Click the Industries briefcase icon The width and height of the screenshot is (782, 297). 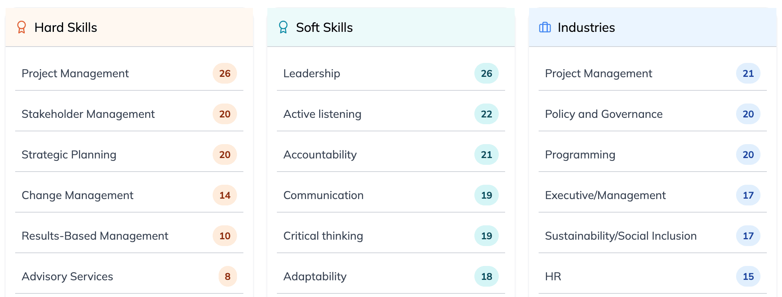pyautogui.click(x=545, y=27)
